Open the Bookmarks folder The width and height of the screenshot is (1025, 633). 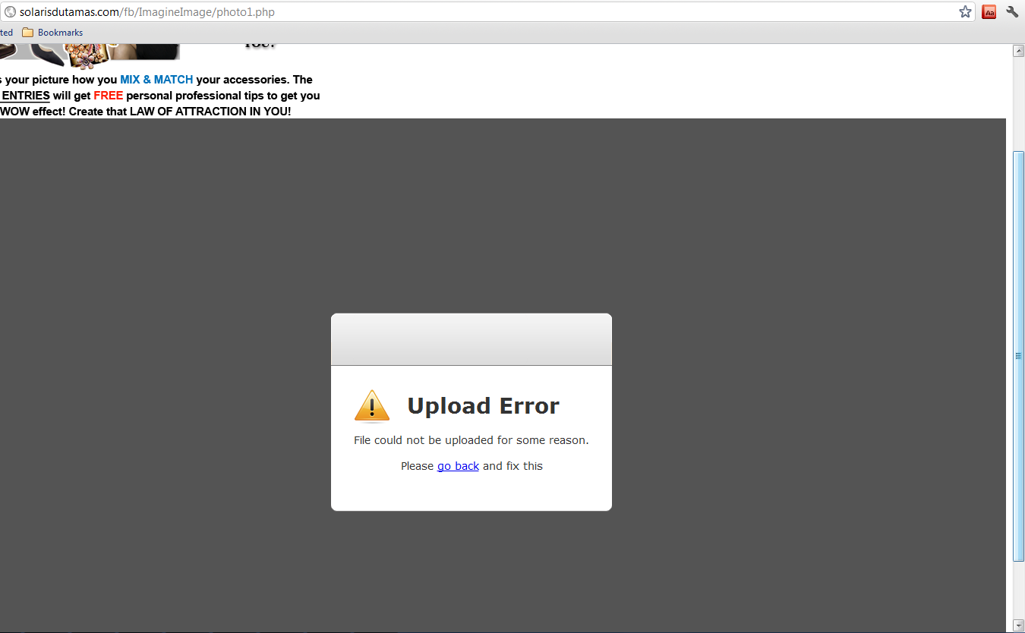(x=52, y=33)
